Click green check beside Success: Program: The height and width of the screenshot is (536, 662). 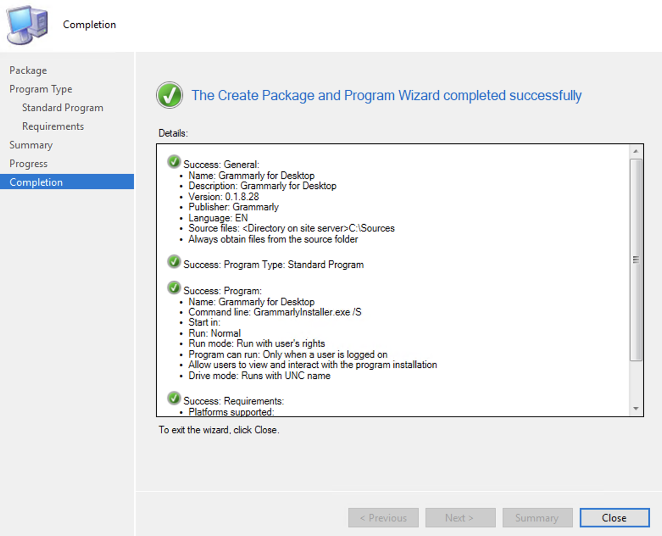pyautogui.click(x=174, y=288)
